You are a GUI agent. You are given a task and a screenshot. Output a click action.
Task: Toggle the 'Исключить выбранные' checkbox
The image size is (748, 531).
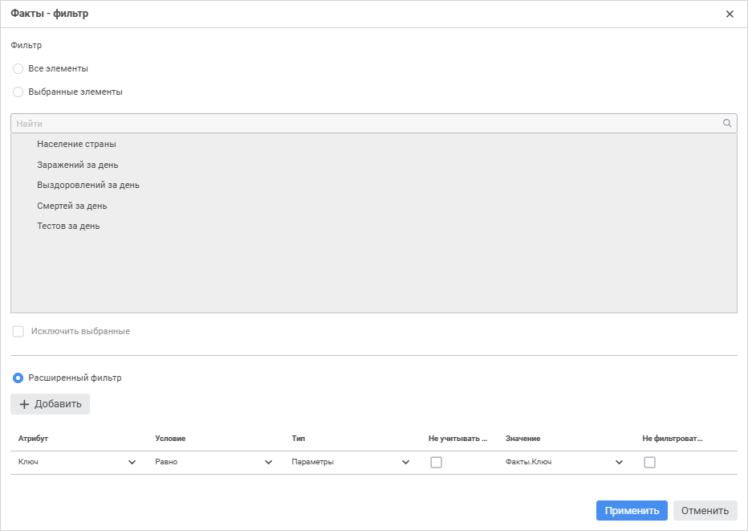[18, 332]
